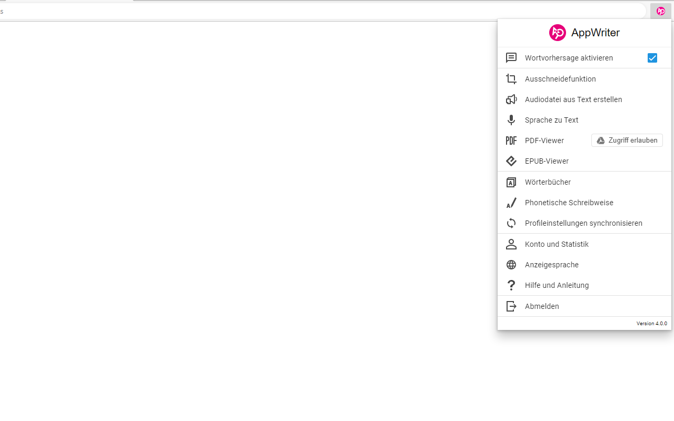
Task: Choose Phonetische Schreibweise
Action: click(x=584, y=203)
